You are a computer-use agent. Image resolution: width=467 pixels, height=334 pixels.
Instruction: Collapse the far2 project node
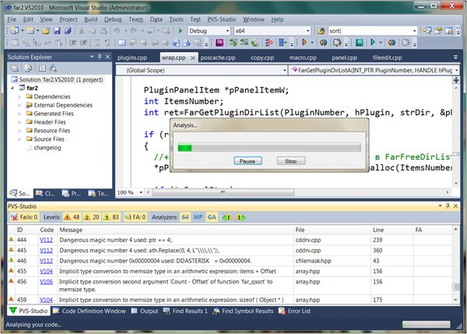pos(12,88)
